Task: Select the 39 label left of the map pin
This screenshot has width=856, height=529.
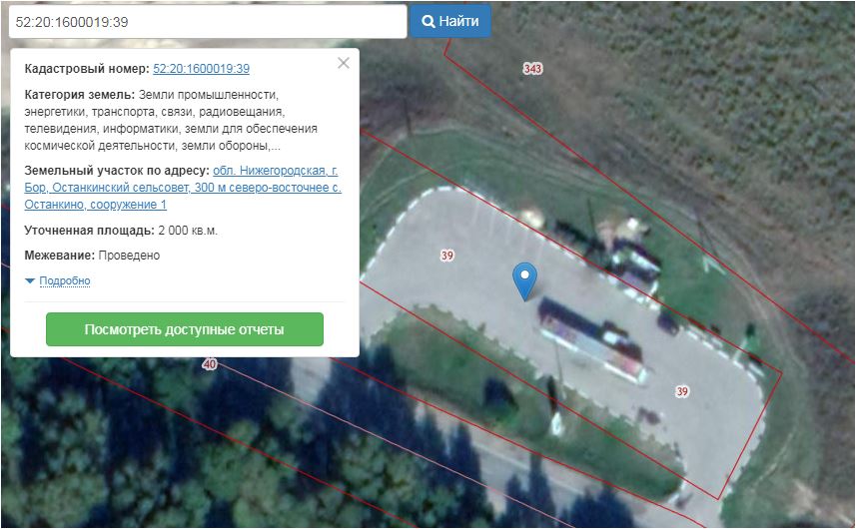Action: point(446,256)
